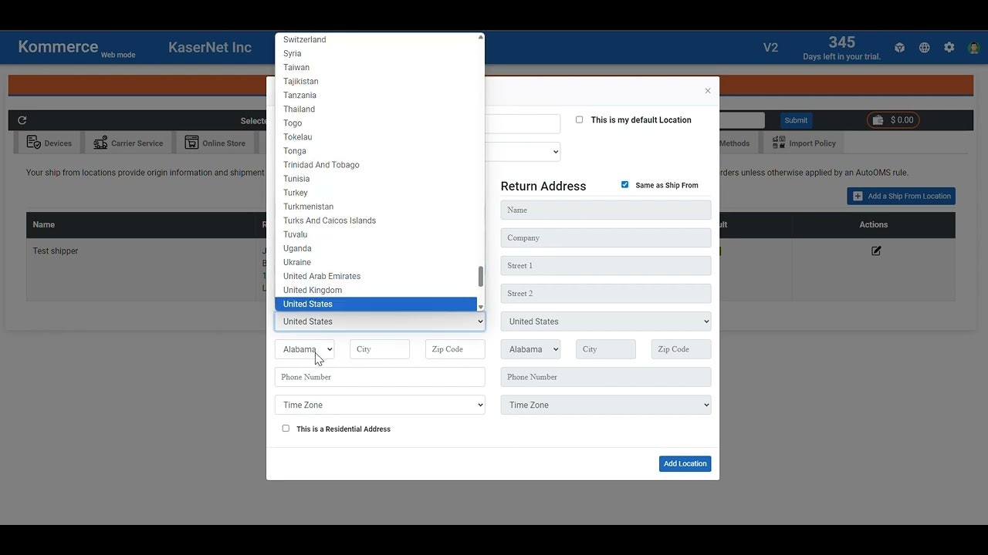Click the country list scrollbar thumb
This screenshot has height=555, width=988.
(481, 276)
